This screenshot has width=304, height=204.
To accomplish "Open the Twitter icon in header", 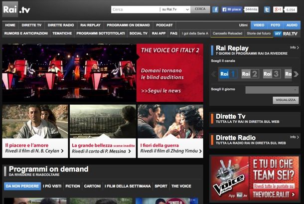I will [267, 9].
